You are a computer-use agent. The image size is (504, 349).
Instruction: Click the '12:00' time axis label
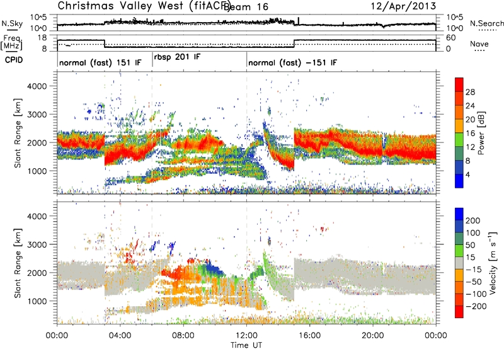[x=247, y=336]
